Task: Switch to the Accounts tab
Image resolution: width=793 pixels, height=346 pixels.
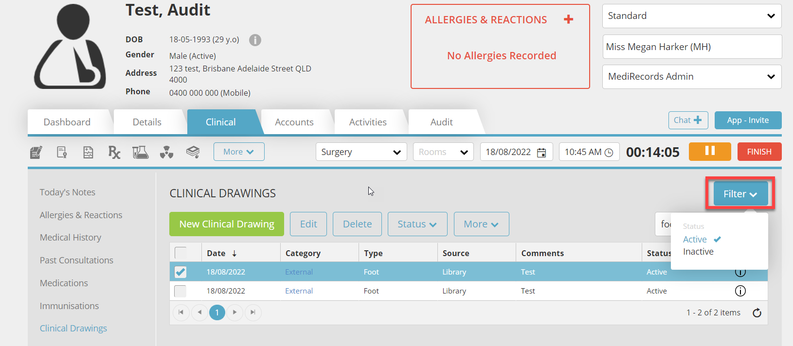Action: click(x=294, y=122)
